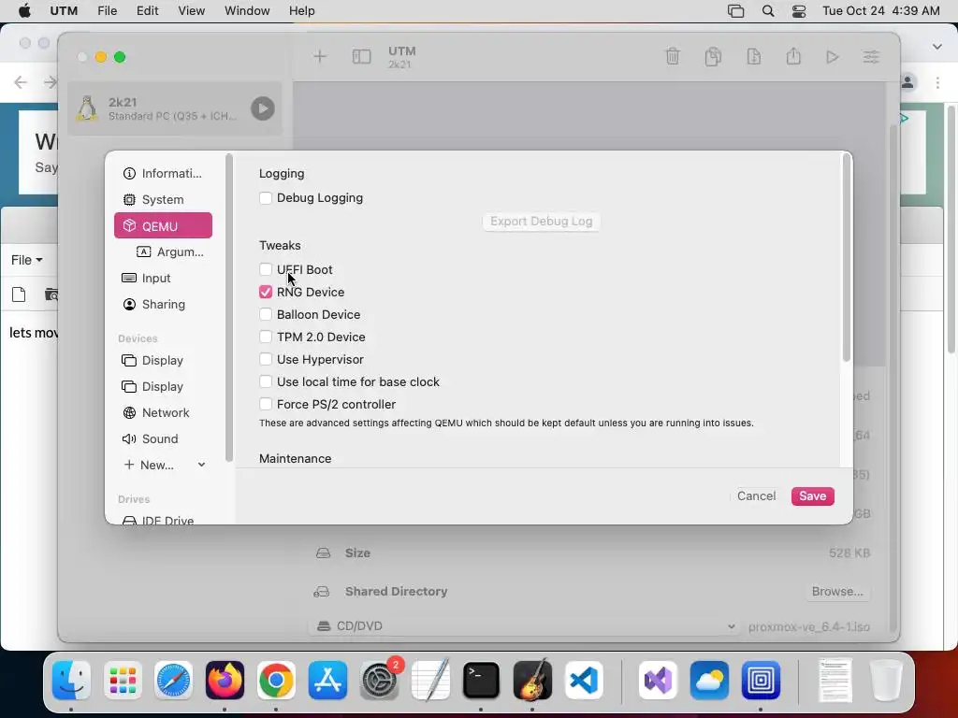Open the Sound device settings
The image size is (958, 718).
coord(163,439)
